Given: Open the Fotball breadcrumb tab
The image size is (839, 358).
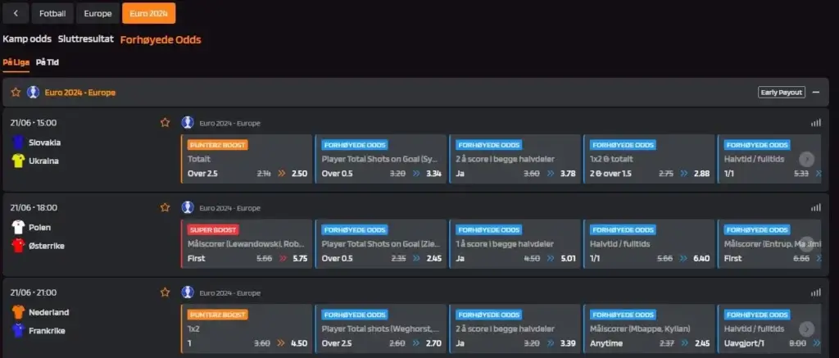Looking at the screenshot, I should pyautogui.click(x=52, y=13).
